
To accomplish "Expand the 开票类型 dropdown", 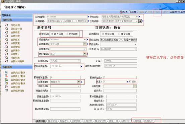I will 79,82.
